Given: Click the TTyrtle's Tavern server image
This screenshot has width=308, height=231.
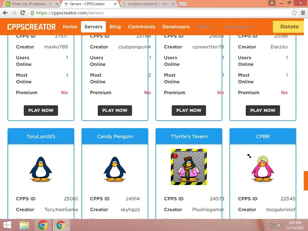Looking at the screenshot, I should tap(189, 167).
